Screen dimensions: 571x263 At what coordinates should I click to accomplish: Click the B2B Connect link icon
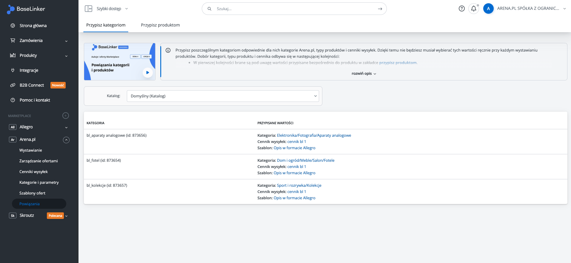point(13,85)
